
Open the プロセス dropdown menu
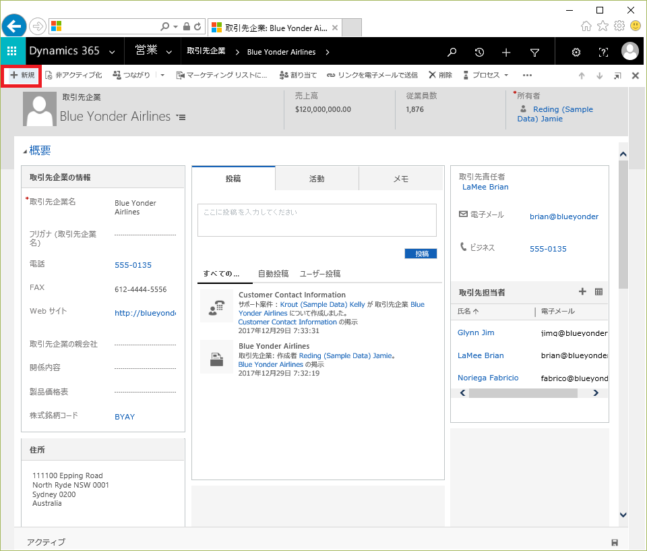click(x=486, y=75)
